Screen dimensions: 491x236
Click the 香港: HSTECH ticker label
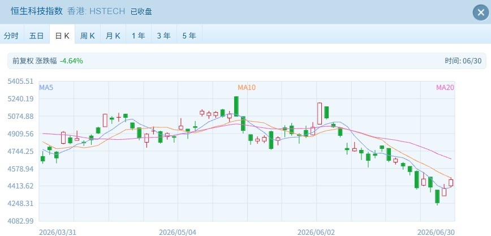(96, 11)
